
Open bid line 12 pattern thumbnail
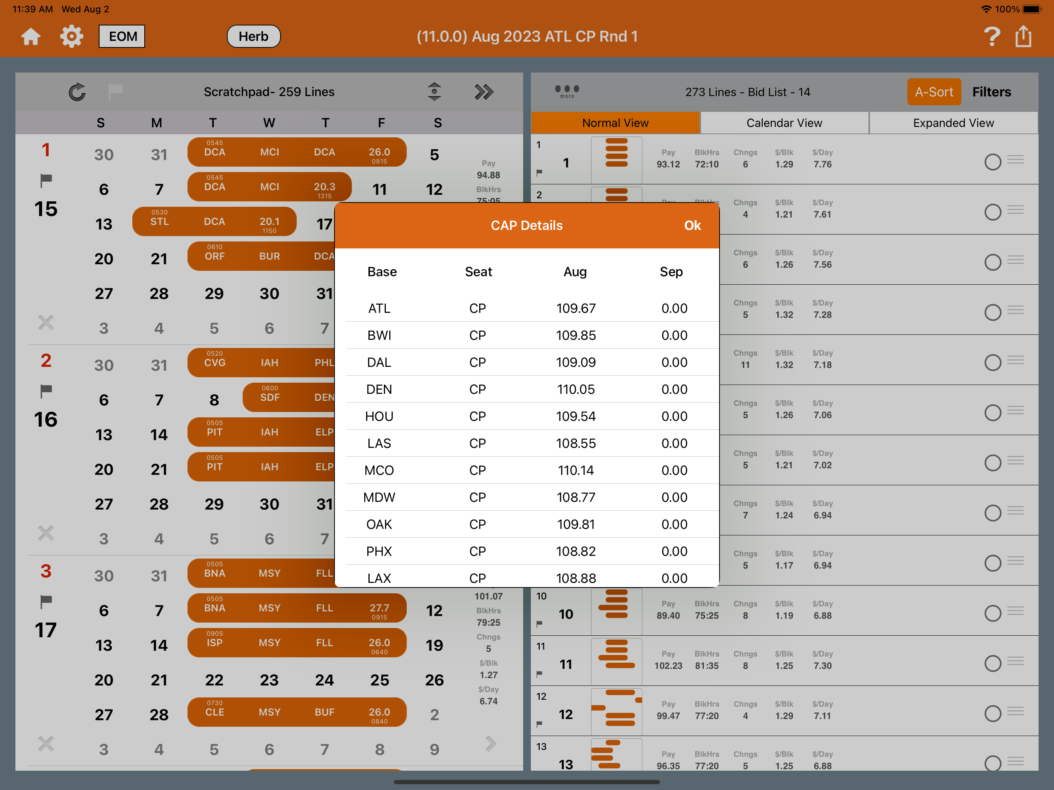coord(616,712)
